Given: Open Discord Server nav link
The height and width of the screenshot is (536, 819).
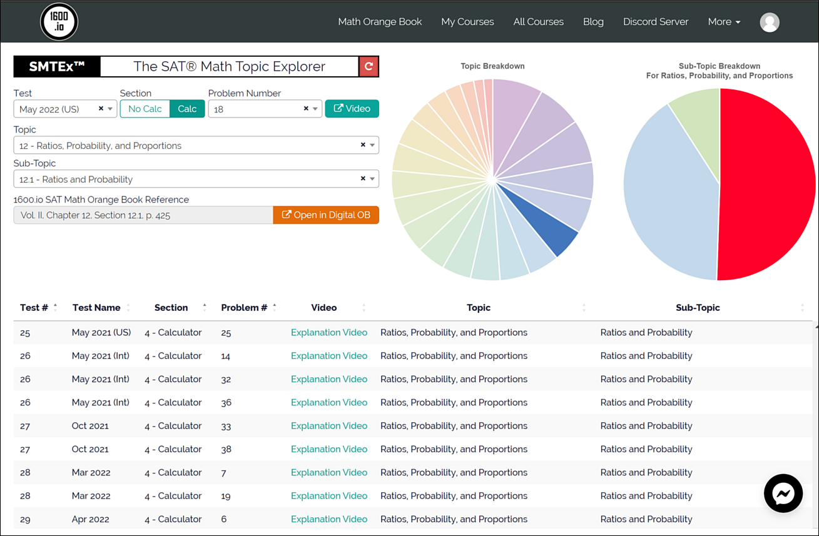Looking at the screenshot, I should (x=656, y=22).
